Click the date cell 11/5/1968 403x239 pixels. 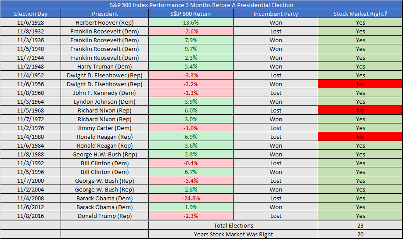click(x=31, y=110)
